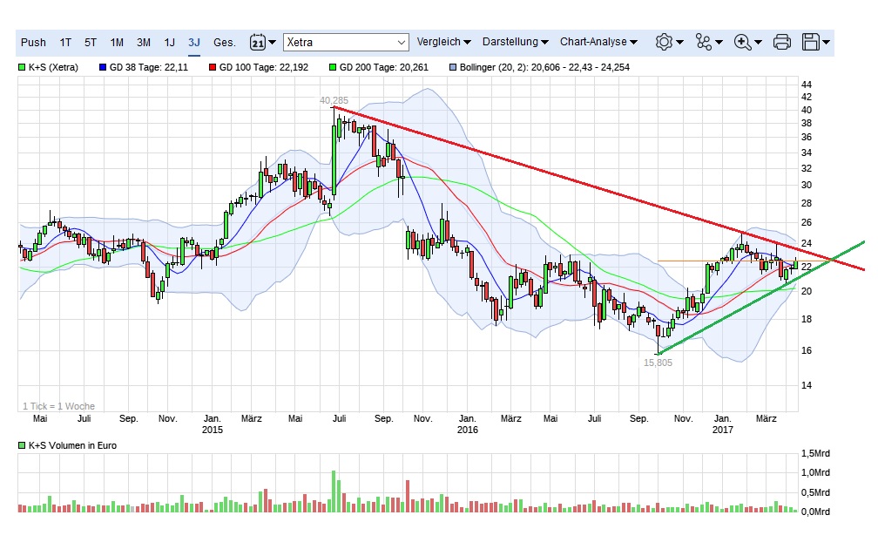Screen dimensions: 878x549
Task: Expand the zoom dropdown arrow
Action: pyautogui.click(x=758, y=42)
